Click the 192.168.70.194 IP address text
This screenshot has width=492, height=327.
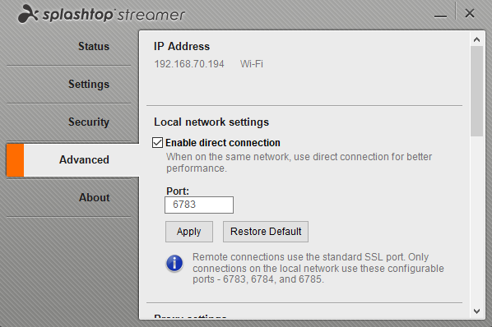(189, 64)
